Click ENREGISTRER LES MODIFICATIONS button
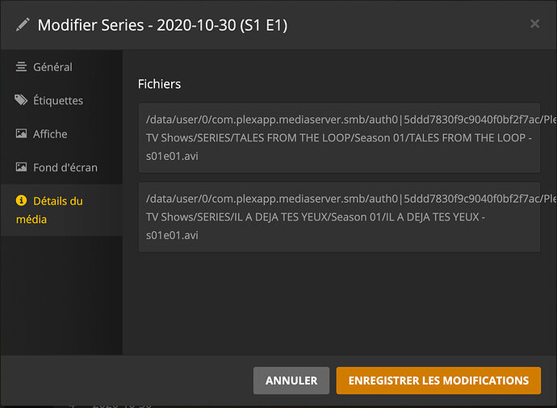Screen dimensions: 557x408 coord(438,381)
